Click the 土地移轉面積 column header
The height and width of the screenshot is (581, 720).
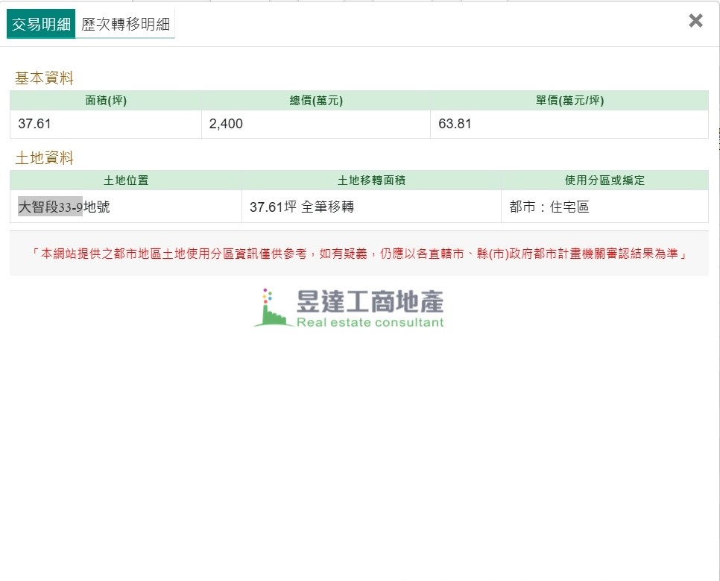point(371,180)
